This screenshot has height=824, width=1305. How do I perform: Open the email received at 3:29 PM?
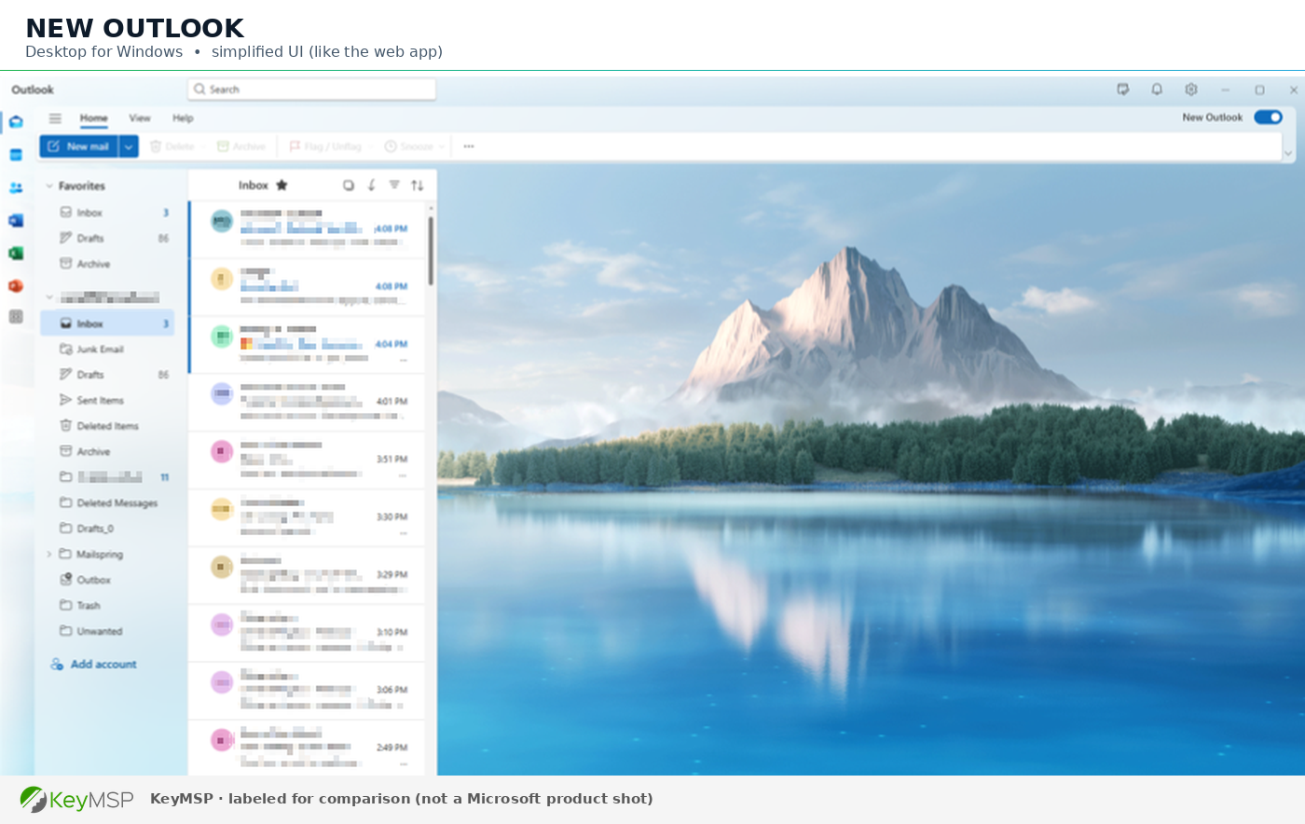307,576
